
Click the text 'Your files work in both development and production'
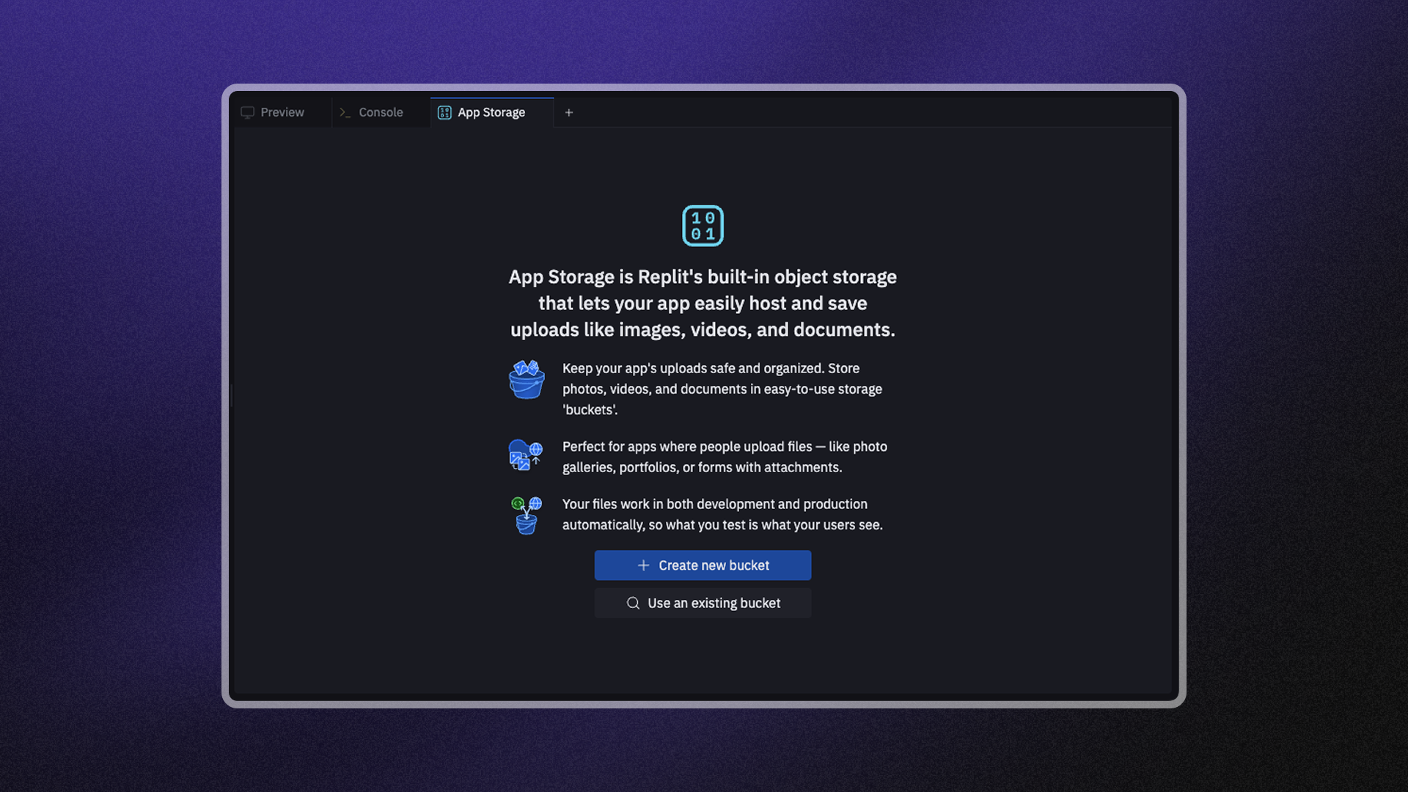715,505
